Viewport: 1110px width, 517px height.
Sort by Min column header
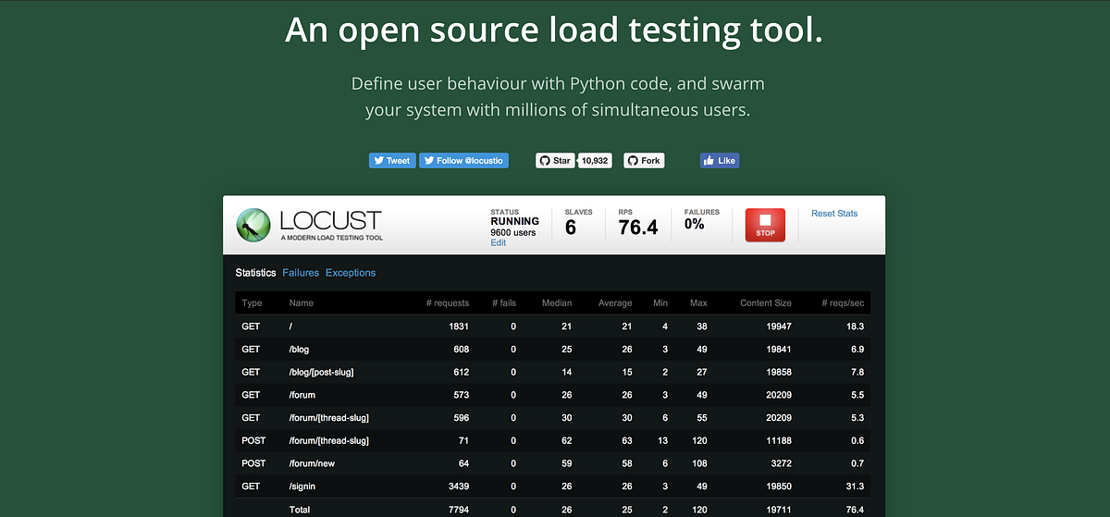660,303
